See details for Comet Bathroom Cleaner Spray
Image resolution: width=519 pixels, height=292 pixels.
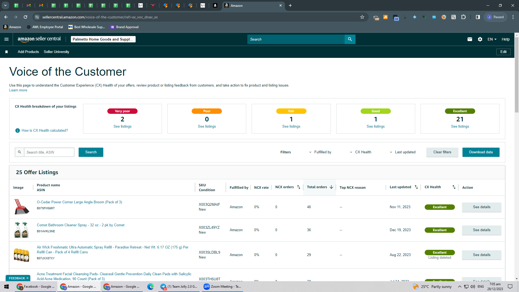pos(481,230)
